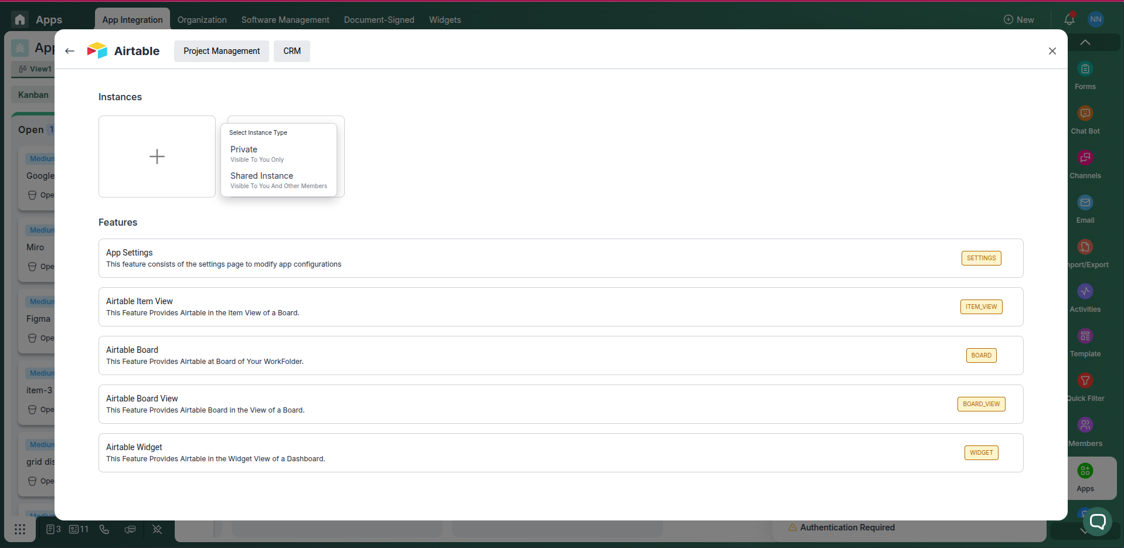
Task: Open the Import/Export tool
Action: point(1085,252)
